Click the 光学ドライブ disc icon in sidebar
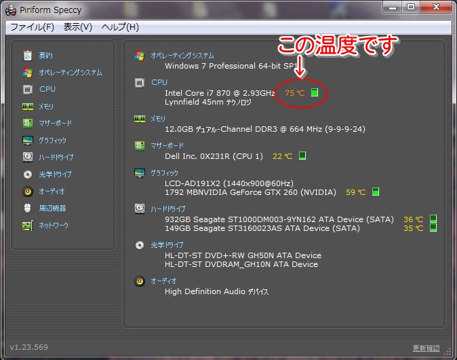This screenshot has height=360, width=457. click(28, 175)
